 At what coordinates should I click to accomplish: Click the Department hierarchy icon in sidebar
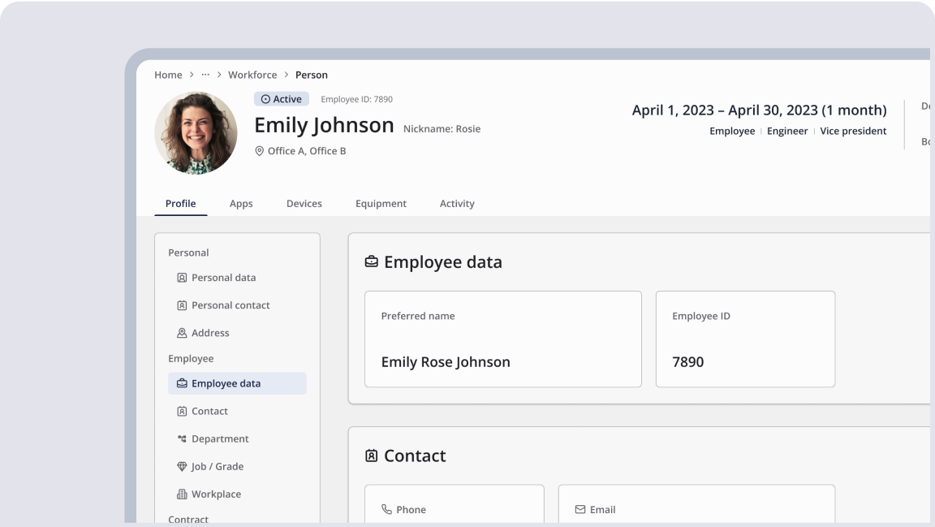point(182,439)
